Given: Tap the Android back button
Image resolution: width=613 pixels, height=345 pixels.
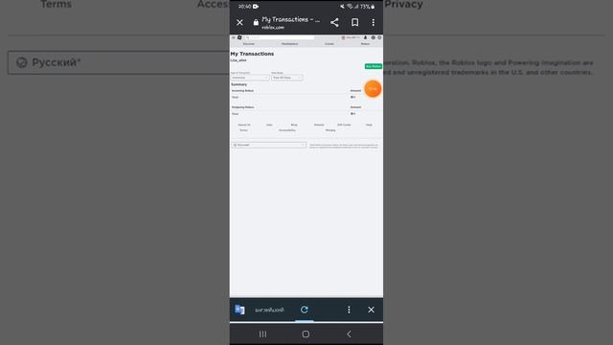Looking at the screenshot, I should (x=349, y=334).
